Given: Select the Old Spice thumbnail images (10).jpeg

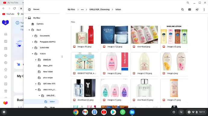Looking at the screenshot, I should point(144,61).
